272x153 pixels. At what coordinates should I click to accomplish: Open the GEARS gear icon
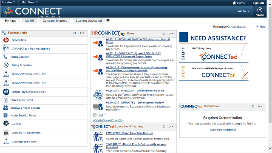(6, 124)
